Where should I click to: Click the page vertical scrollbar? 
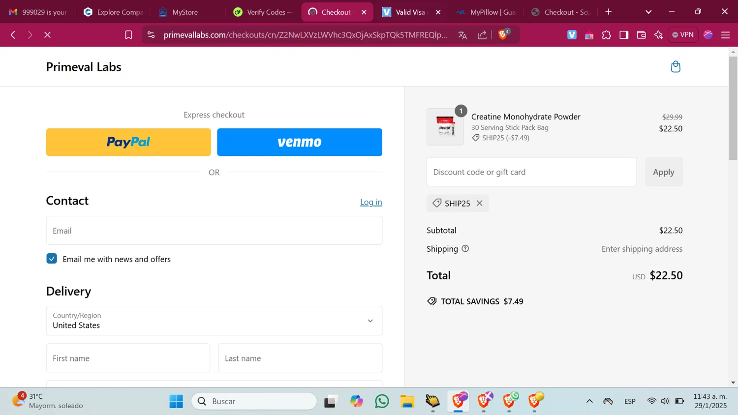(x=733, y=108)
